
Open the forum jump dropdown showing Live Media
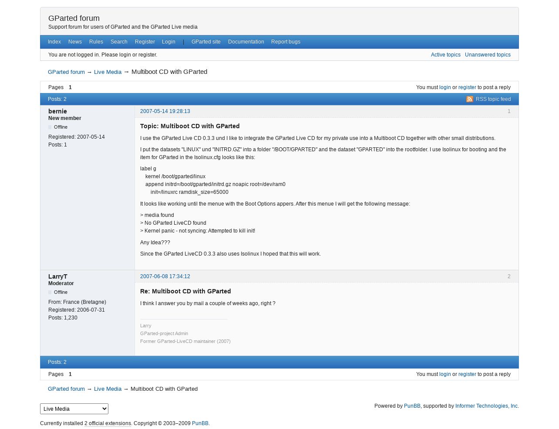pyautogui.click(x=74, y=409)
